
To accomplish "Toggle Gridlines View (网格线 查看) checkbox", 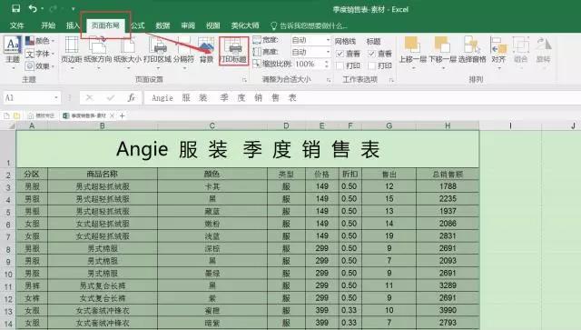I will [340, 54].
